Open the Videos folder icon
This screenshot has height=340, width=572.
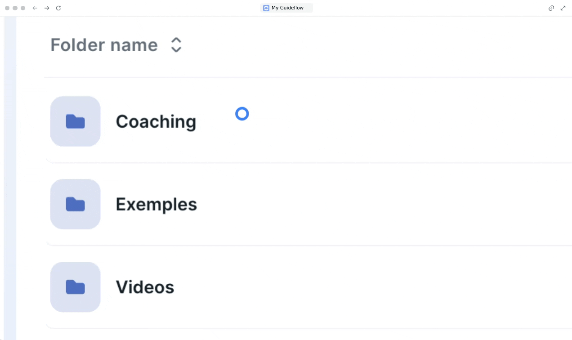pyautogui.click(x=75, y=287)
